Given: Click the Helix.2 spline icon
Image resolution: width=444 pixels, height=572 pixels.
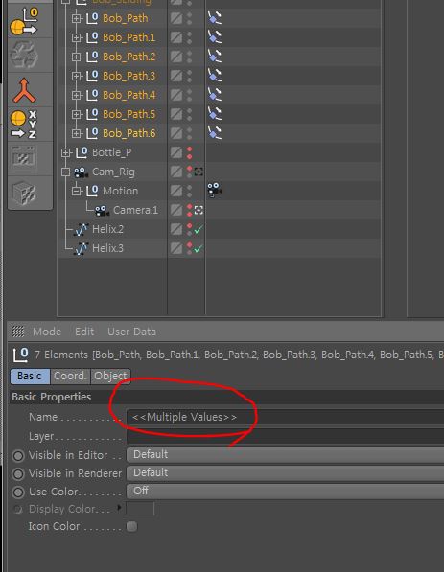Looking at the screenshot, I should (82, 229).
